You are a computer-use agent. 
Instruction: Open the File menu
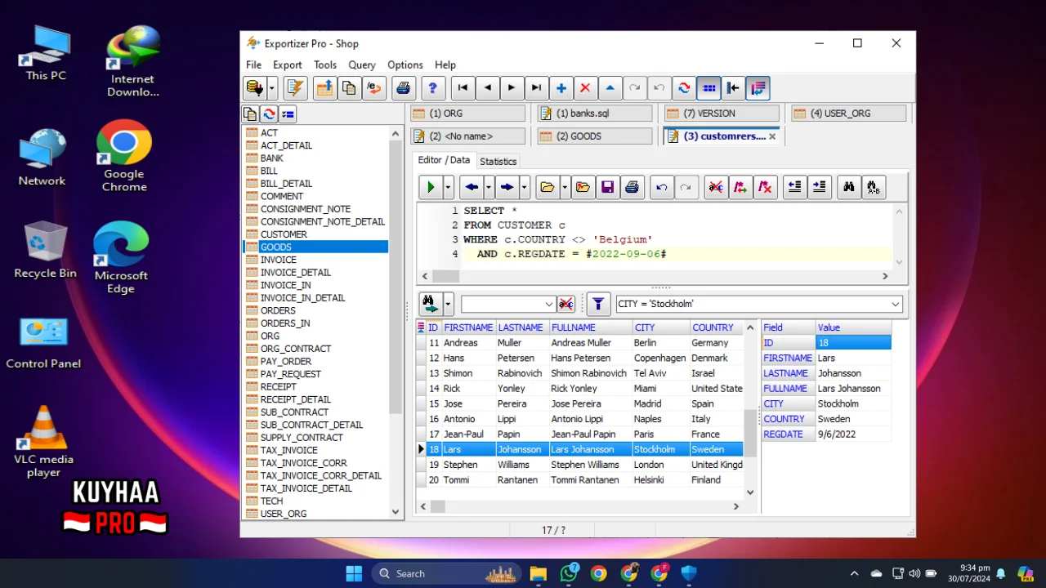click(x=254, y=65)
